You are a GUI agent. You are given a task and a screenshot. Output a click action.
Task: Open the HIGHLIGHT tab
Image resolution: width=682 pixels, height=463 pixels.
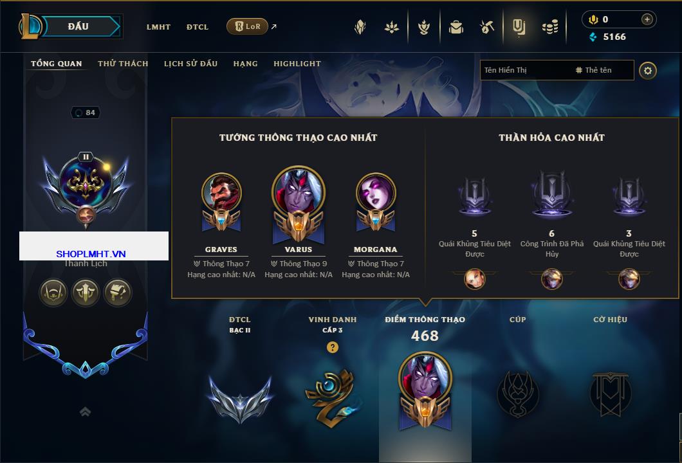pyautogui.click(x=297, y=64)
